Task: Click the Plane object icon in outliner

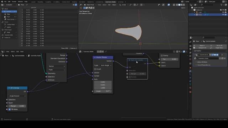Action: coord(197,15)
